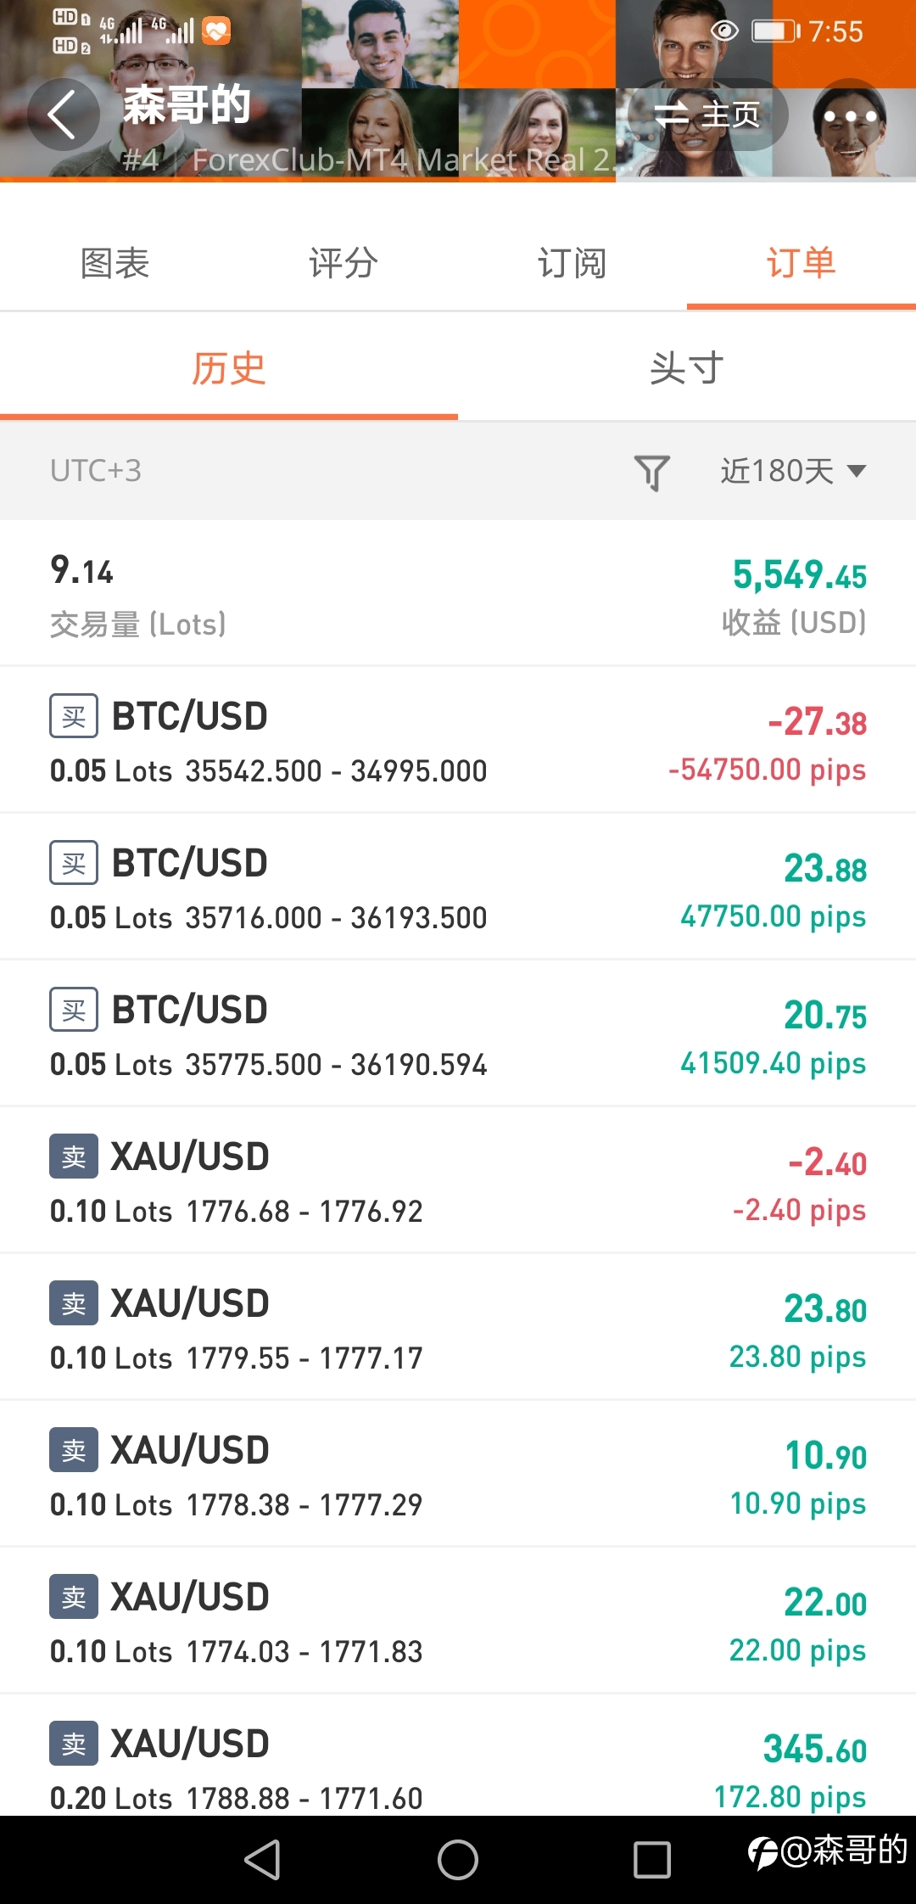
Task: Tap the UTC+3 timezone label
Action: 96,471
